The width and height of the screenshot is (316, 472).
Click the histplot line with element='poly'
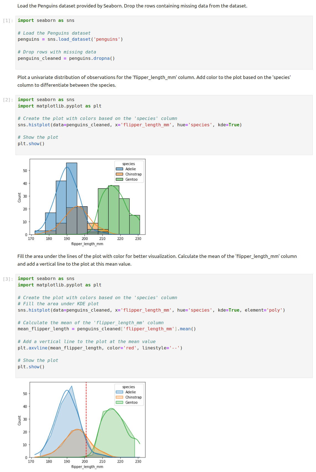pos(151,310)
